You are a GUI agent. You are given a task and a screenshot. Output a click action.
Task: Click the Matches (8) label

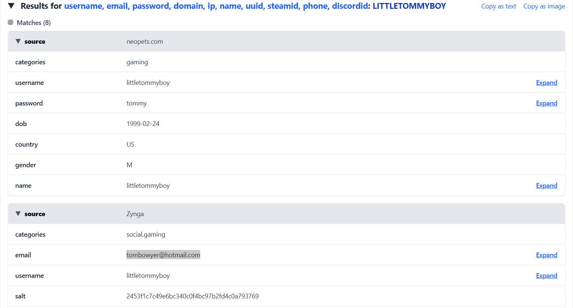coord(34,23)
